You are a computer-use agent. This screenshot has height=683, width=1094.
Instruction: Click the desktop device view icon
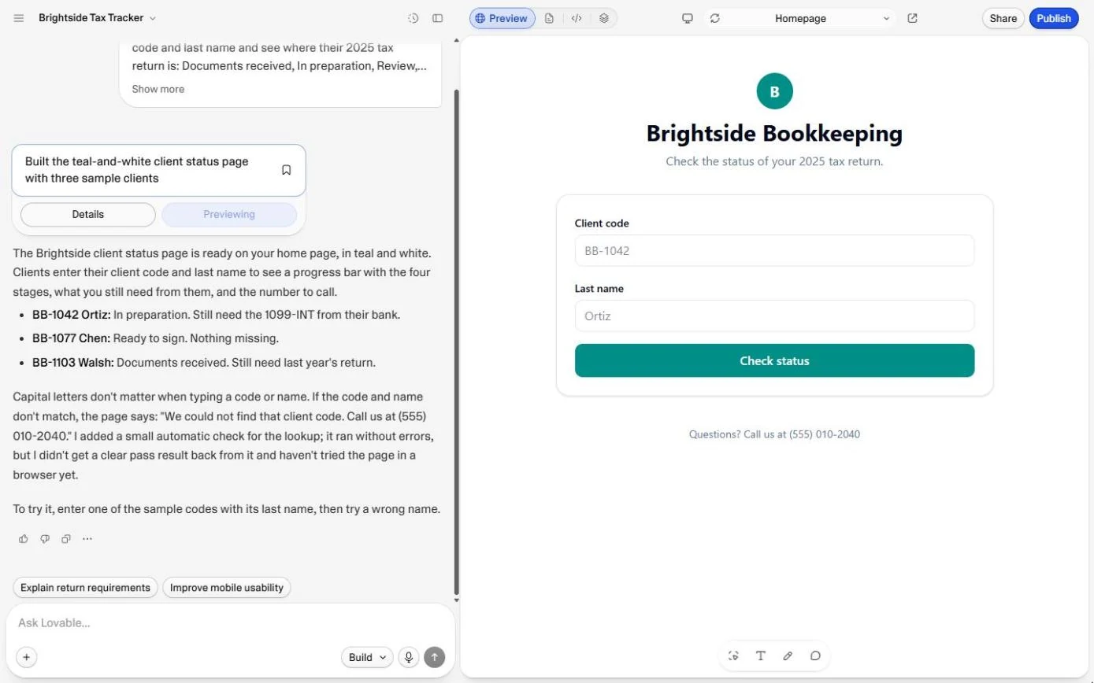click(x=687, y=18)
